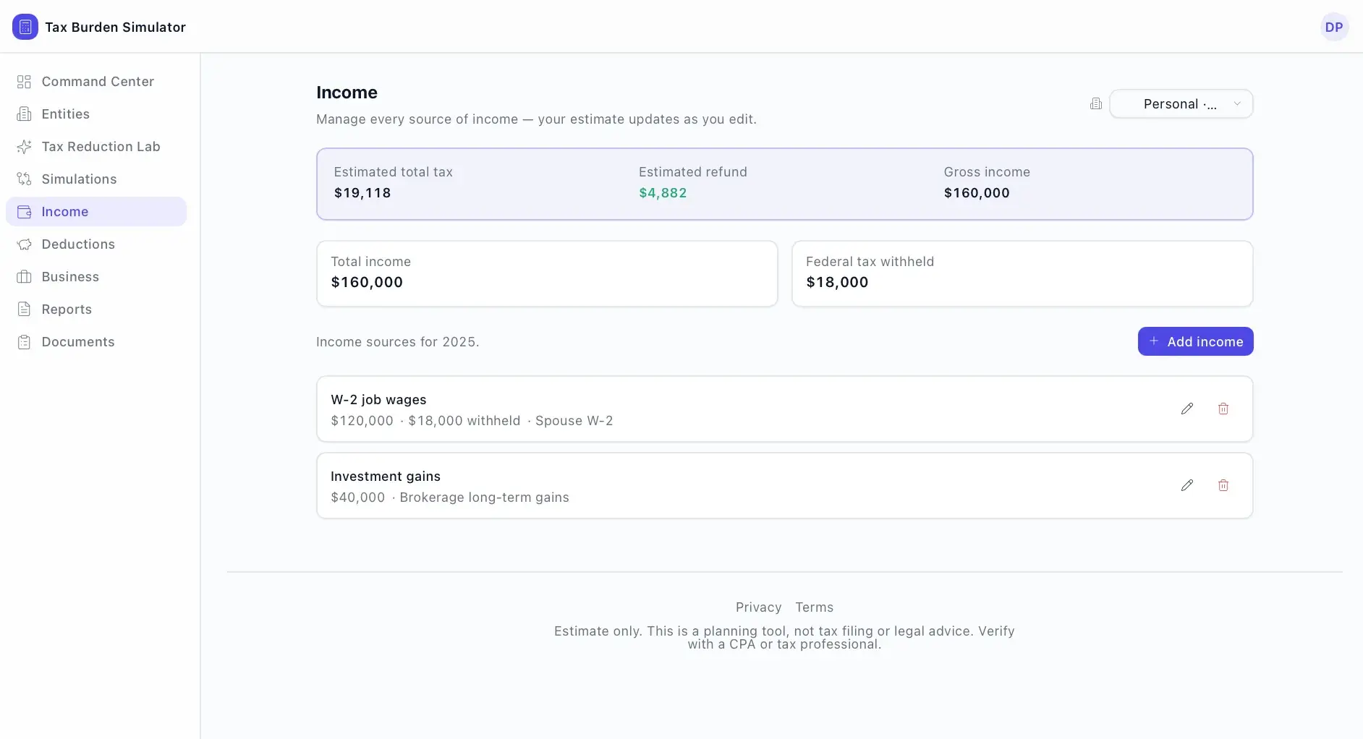Edit the Investment gains entry
This screenshot has width=1363, height=739.
point(1187,485)
